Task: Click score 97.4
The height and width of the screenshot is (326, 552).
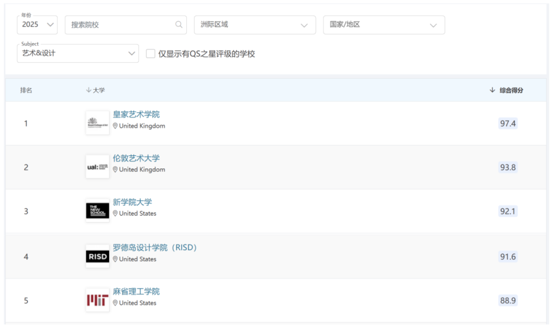Action: coord(508,123)
